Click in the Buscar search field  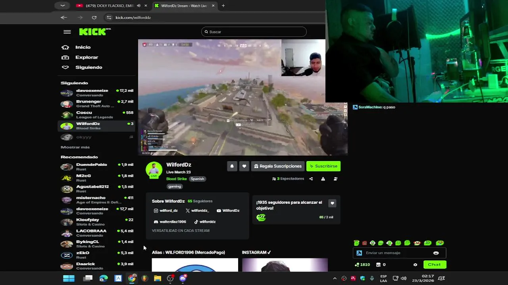[x=254, y=32]
